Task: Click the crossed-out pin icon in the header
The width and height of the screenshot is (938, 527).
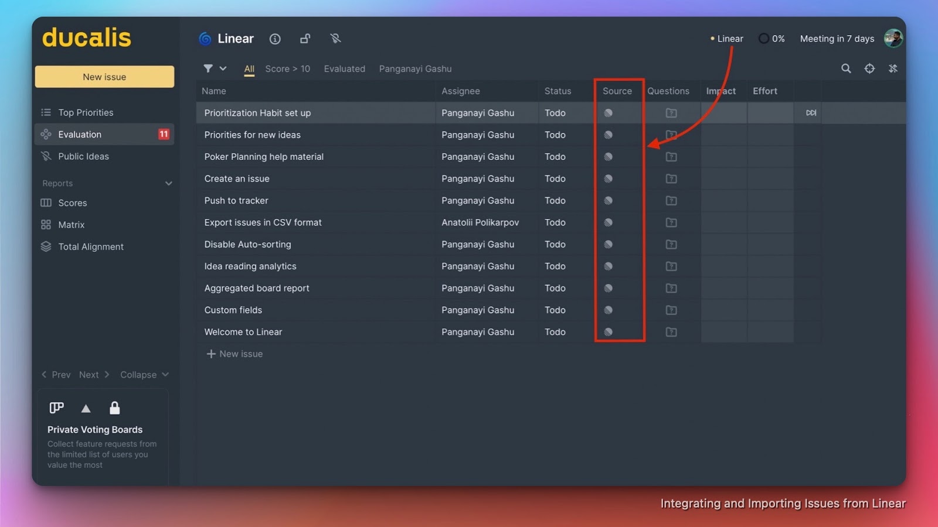Action: click(335, 39)
